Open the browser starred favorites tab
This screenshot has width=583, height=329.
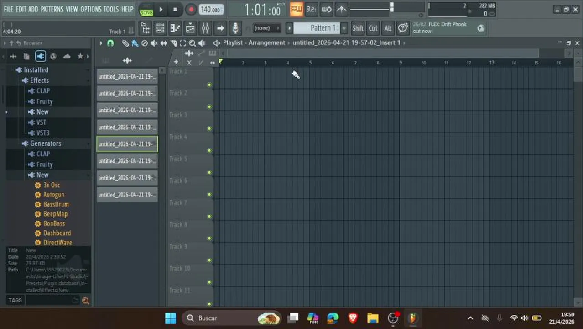click(80, 56)
